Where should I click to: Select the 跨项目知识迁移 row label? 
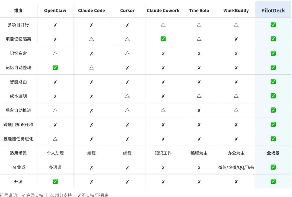[x=18, y=124]
